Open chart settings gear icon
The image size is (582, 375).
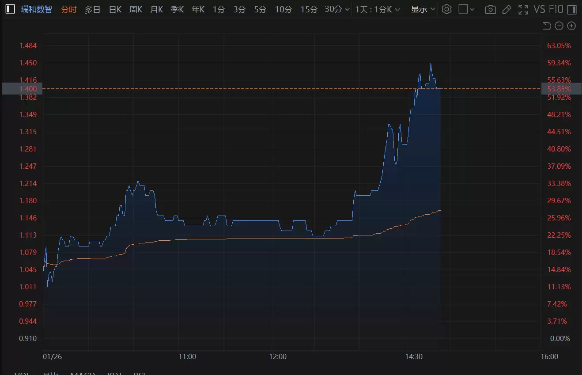pyautogui.click(x=446, y=9)
